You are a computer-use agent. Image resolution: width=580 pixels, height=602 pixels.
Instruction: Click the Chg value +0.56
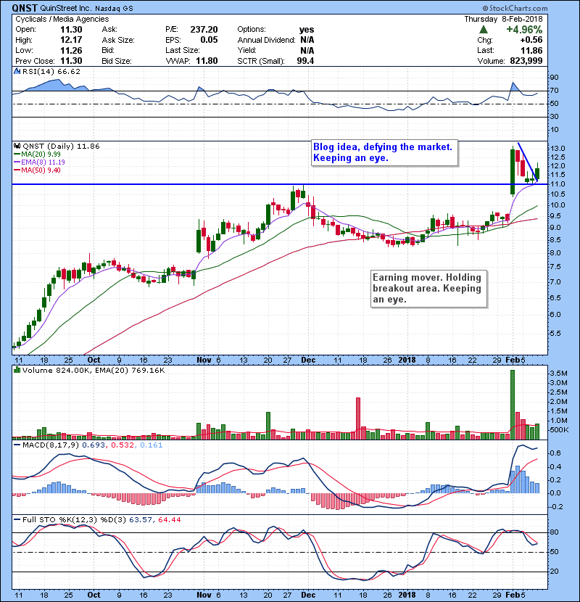point(531,40)
